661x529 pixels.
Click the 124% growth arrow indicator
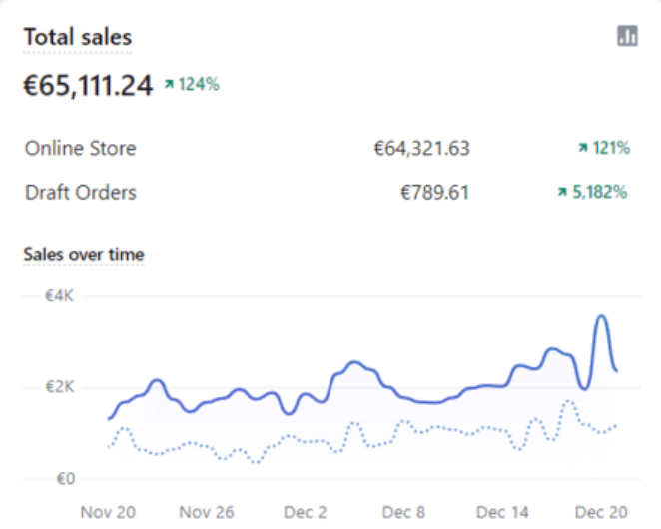pyautogui.click(x=170, y=85)
